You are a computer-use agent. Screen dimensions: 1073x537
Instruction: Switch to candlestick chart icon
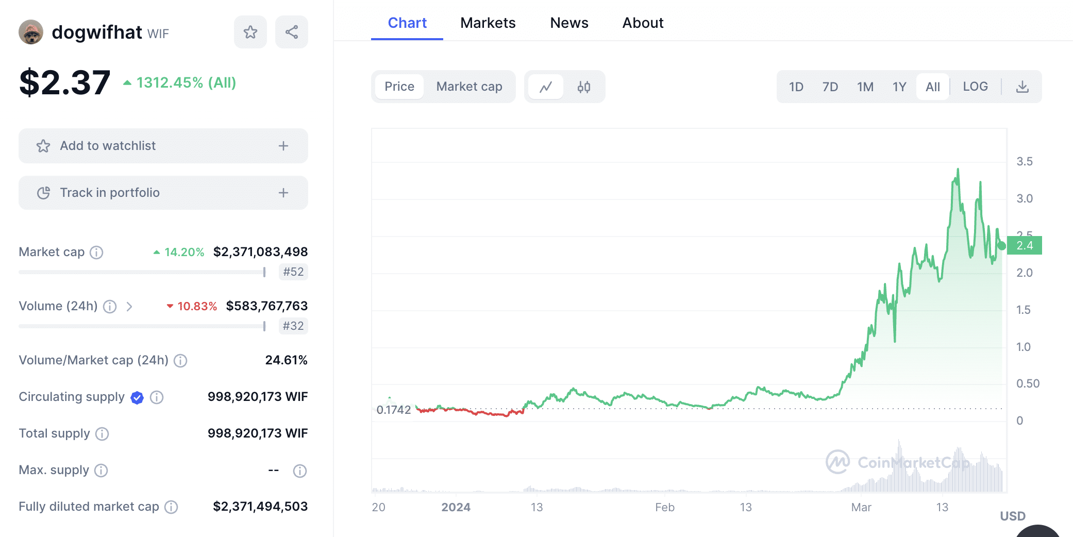584,87
